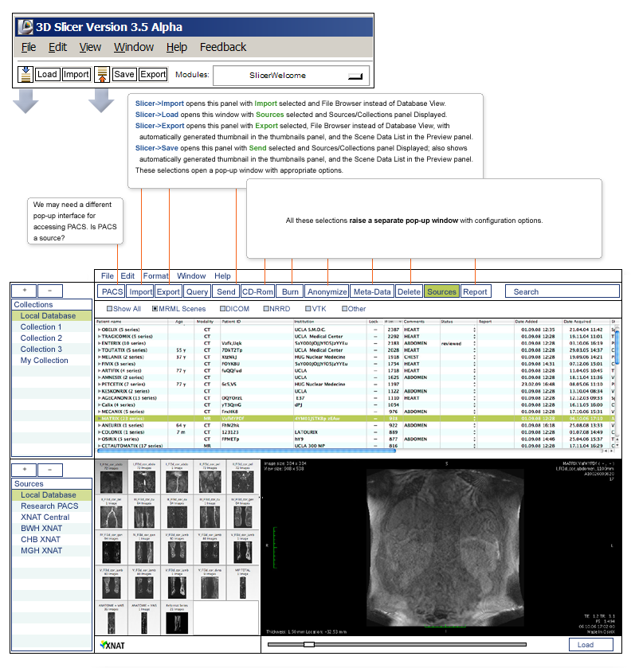Click minus button above Collections list
This screenshot has width=631, height=668.
[49, 291]
